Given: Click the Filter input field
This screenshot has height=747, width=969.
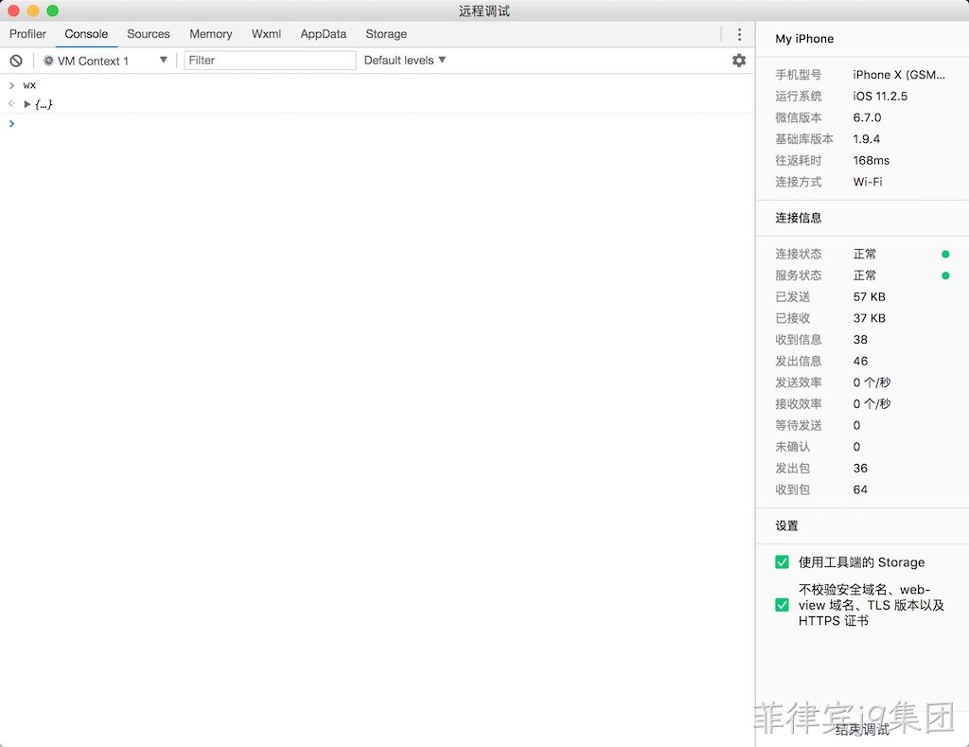Looking at the screenshot, I should 270,60.
